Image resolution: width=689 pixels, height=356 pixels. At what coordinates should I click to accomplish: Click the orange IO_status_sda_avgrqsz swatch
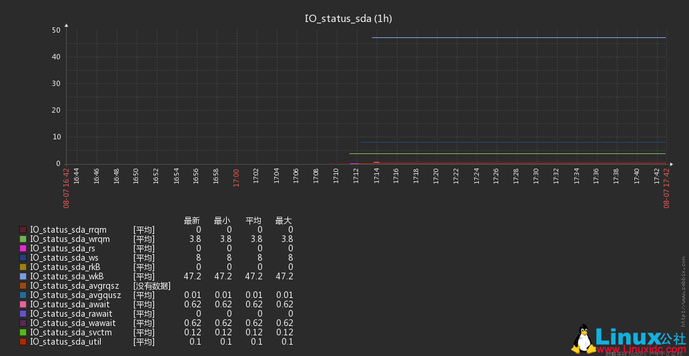[x=23, y=286]
